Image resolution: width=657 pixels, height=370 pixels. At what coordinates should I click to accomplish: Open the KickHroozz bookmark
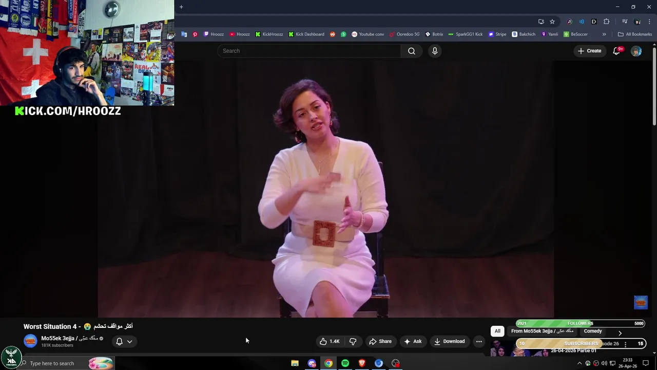point(269,34)
